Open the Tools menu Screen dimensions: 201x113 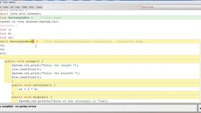(5, 2)
